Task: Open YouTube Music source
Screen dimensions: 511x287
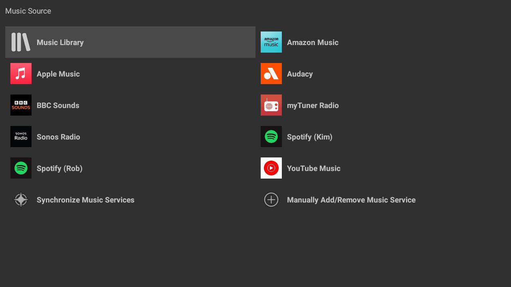Action: [314, 168]
